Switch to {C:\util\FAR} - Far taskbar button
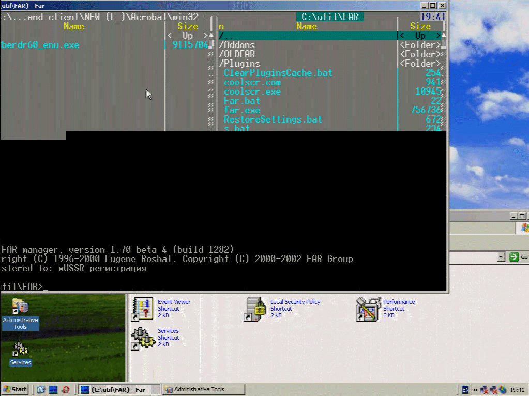The width and height of the screenshot is (529, 396). pos(120,389)
